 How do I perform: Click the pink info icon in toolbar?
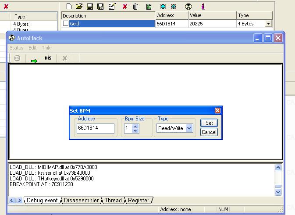(203, 7)
